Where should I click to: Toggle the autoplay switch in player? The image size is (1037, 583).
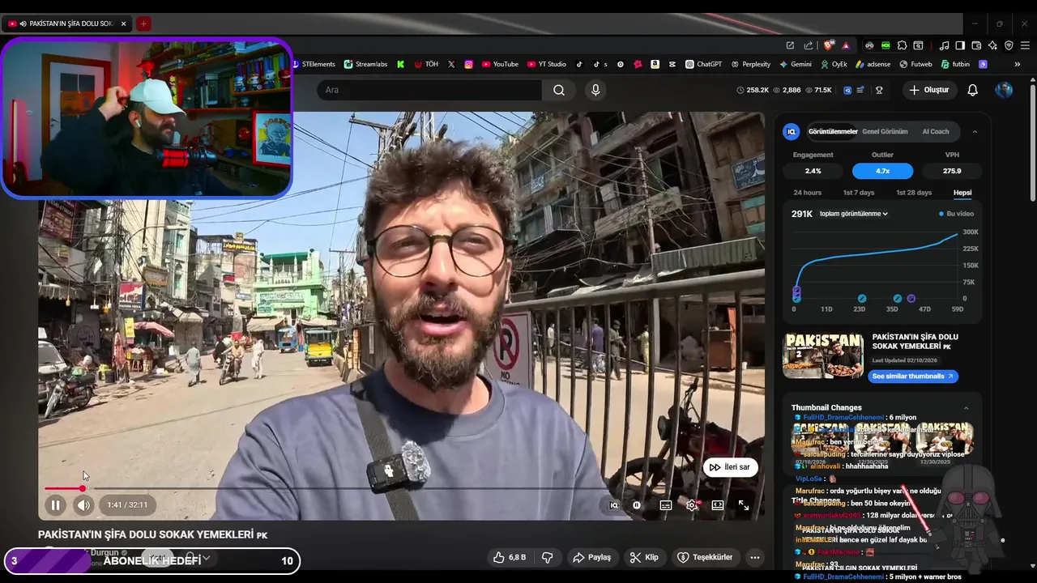click(x=637, y=504)
